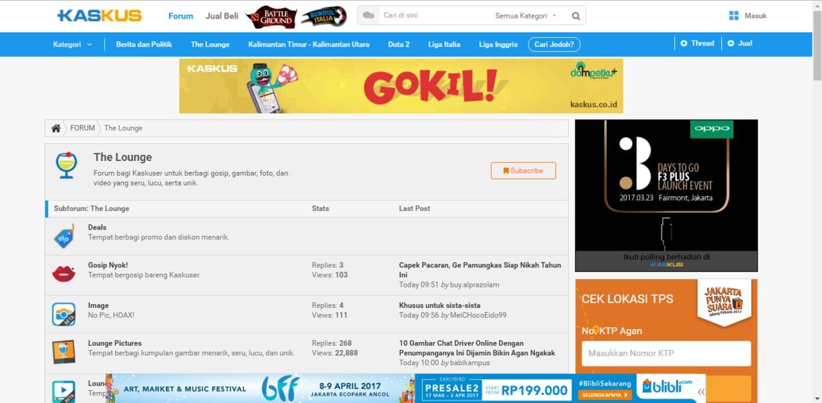Open the Dota 2 menu item
822x403 pixels.
[399, 44]
